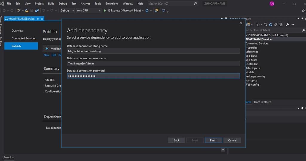Click the Back button in dialog

pyautogui.click(x=176, y=140)
